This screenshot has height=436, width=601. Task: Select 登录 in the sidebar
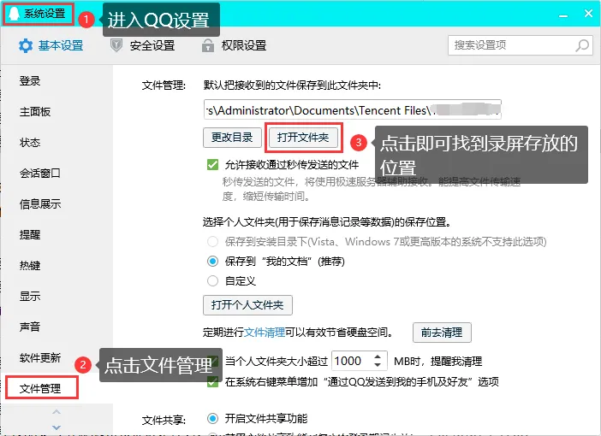(x=30, y=80)
